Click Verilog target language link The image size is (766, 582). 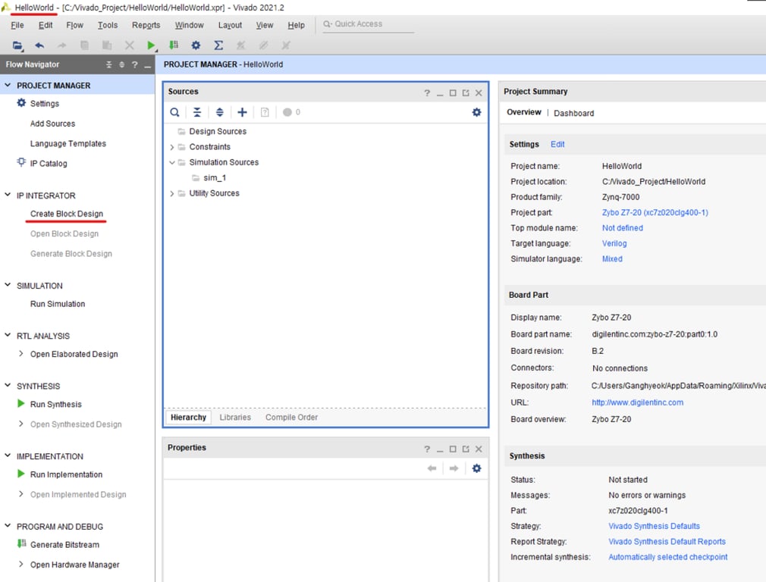click(614, 244)
